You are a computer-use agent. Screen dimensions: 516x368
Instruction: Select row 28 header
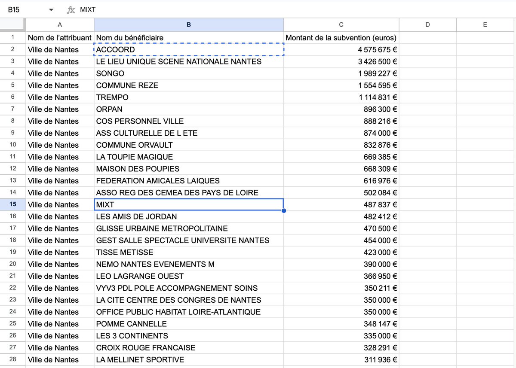click(13, 359)
